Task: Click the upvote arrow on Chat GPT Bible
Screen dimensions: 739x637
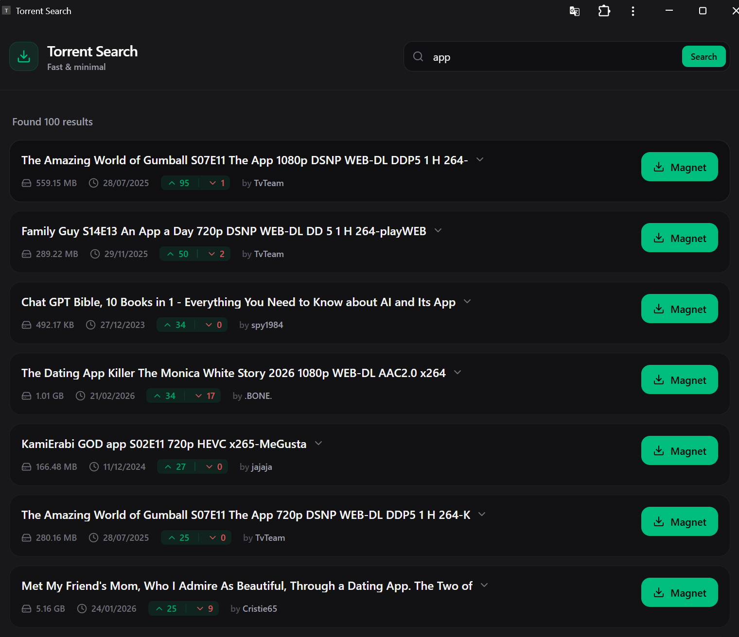Action: 168,325
